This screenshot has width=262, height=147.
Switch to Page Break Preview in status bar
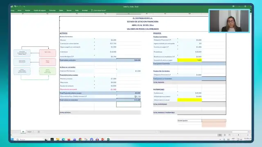230,135
